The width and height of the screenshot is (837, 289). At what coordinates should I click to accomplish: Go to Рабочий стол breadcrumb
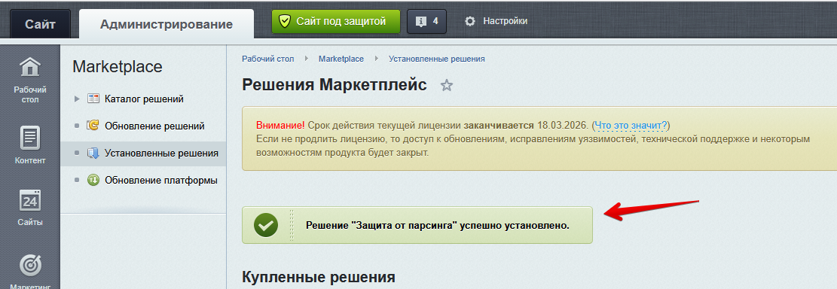[268, 59]
